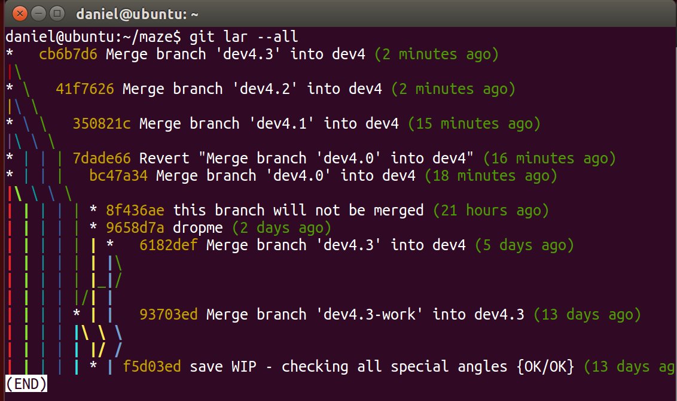This screenshot has width=677, height=401.
Task: Click '(13 days ago)' on the 93703ed line
Action: [587, 315]
